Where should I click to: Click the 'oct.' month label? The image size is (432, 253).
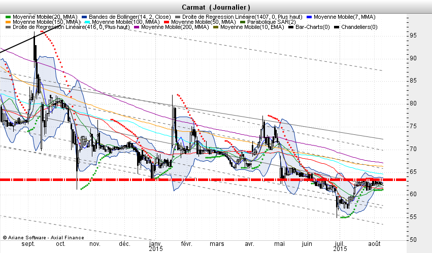60,244
